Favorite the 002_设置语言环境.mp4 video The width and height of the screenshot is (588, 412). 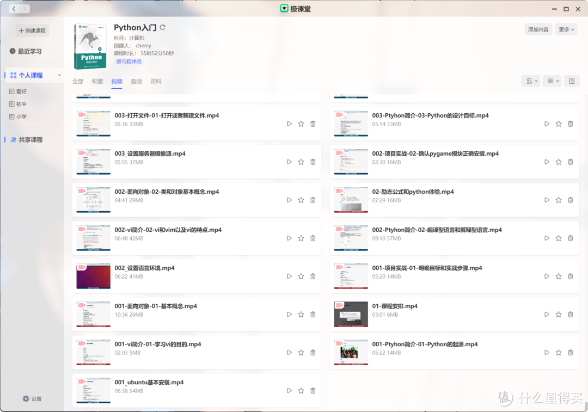pos(301,276)
